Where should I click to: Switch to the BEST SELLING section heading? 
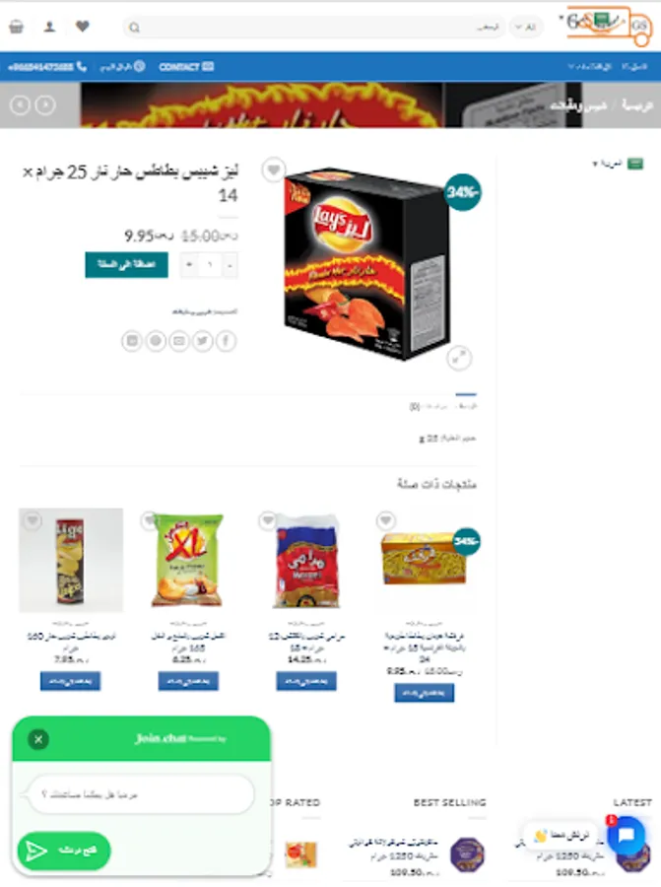pyautogui.click(x=449, y=802)
